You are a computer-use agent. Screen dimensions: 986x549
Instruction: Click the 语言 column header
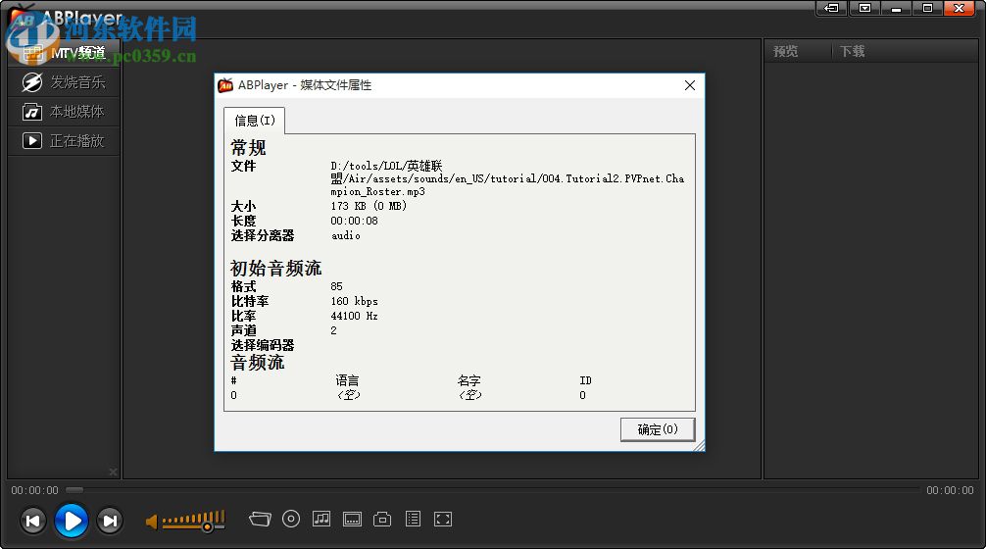click(347, 380)
